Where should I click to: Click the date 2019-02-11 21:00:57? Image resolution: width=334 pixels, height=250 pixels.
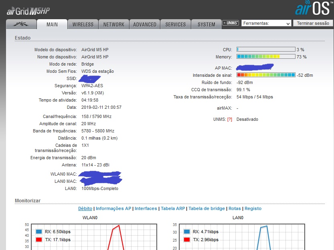pos(101,107)
